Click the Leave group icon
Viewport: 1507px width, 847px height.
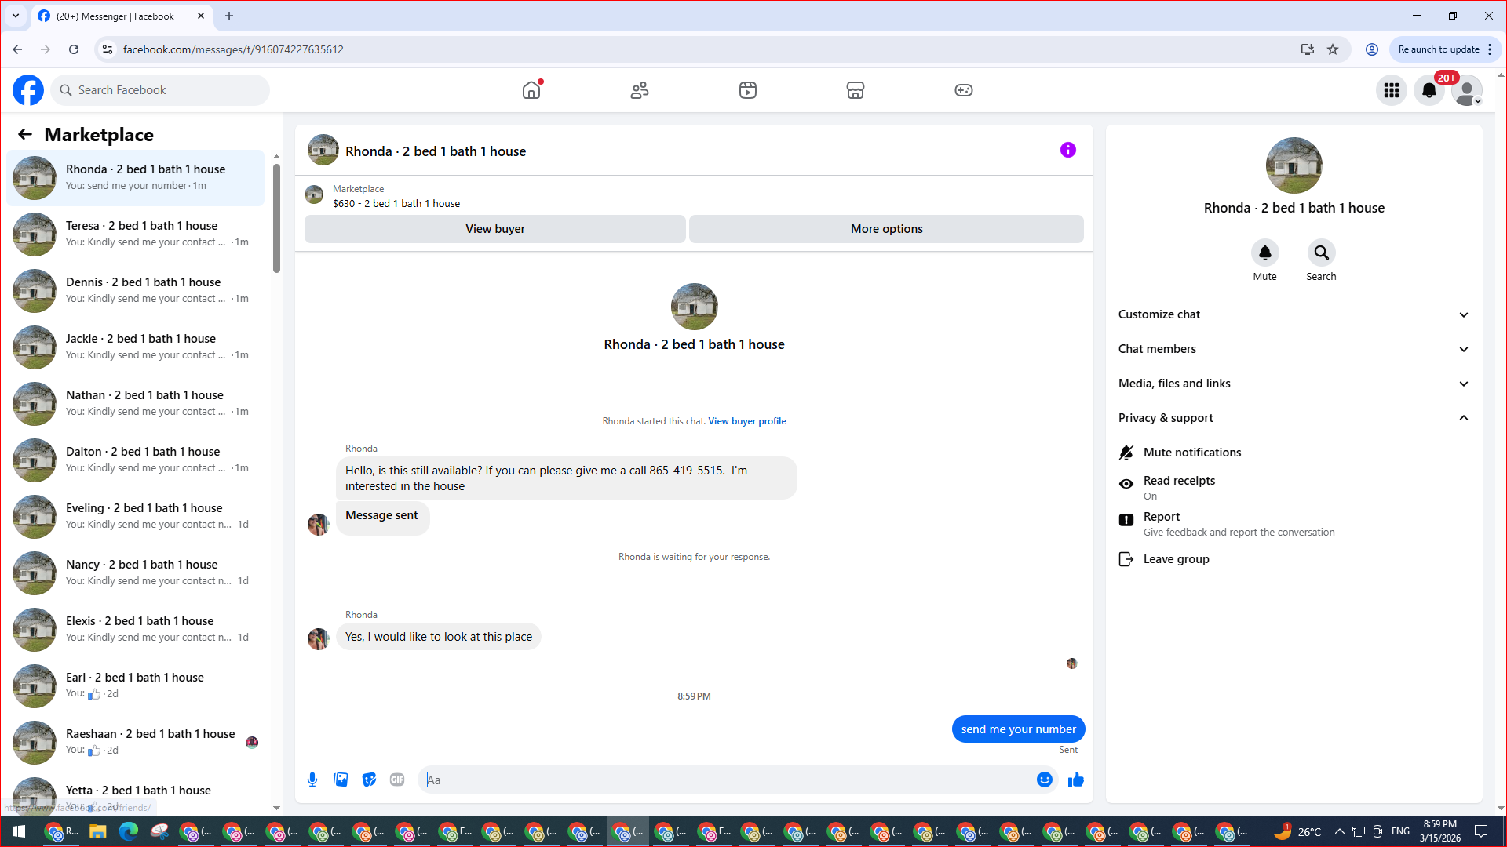(x=1126, y=559)
